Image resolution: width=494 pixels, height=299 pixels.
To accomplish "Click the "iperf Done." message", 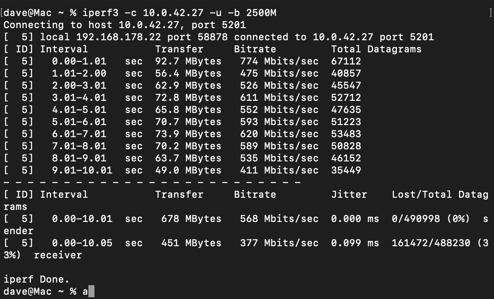I will coord(36,280).
